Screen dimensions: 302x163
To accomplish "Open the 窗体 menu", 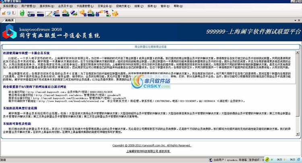I will pos(165,6).
